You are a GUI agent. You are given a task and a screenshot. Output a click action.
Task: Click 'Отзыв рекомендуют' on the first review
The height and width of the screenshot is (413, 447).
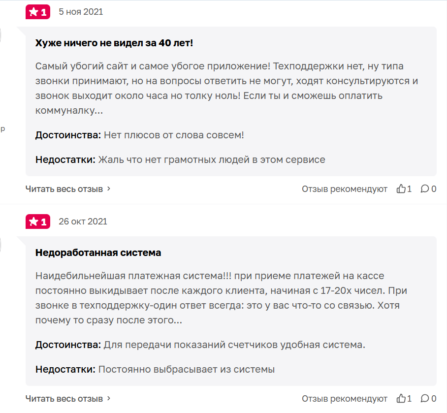click(344, 189)
